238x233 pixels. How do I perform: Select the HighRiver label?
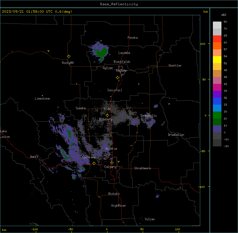119,206
